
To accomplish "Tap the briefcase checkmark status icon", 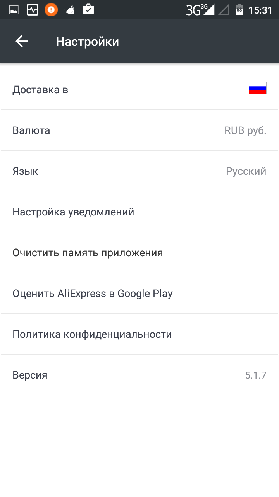I will pos(88,9).
